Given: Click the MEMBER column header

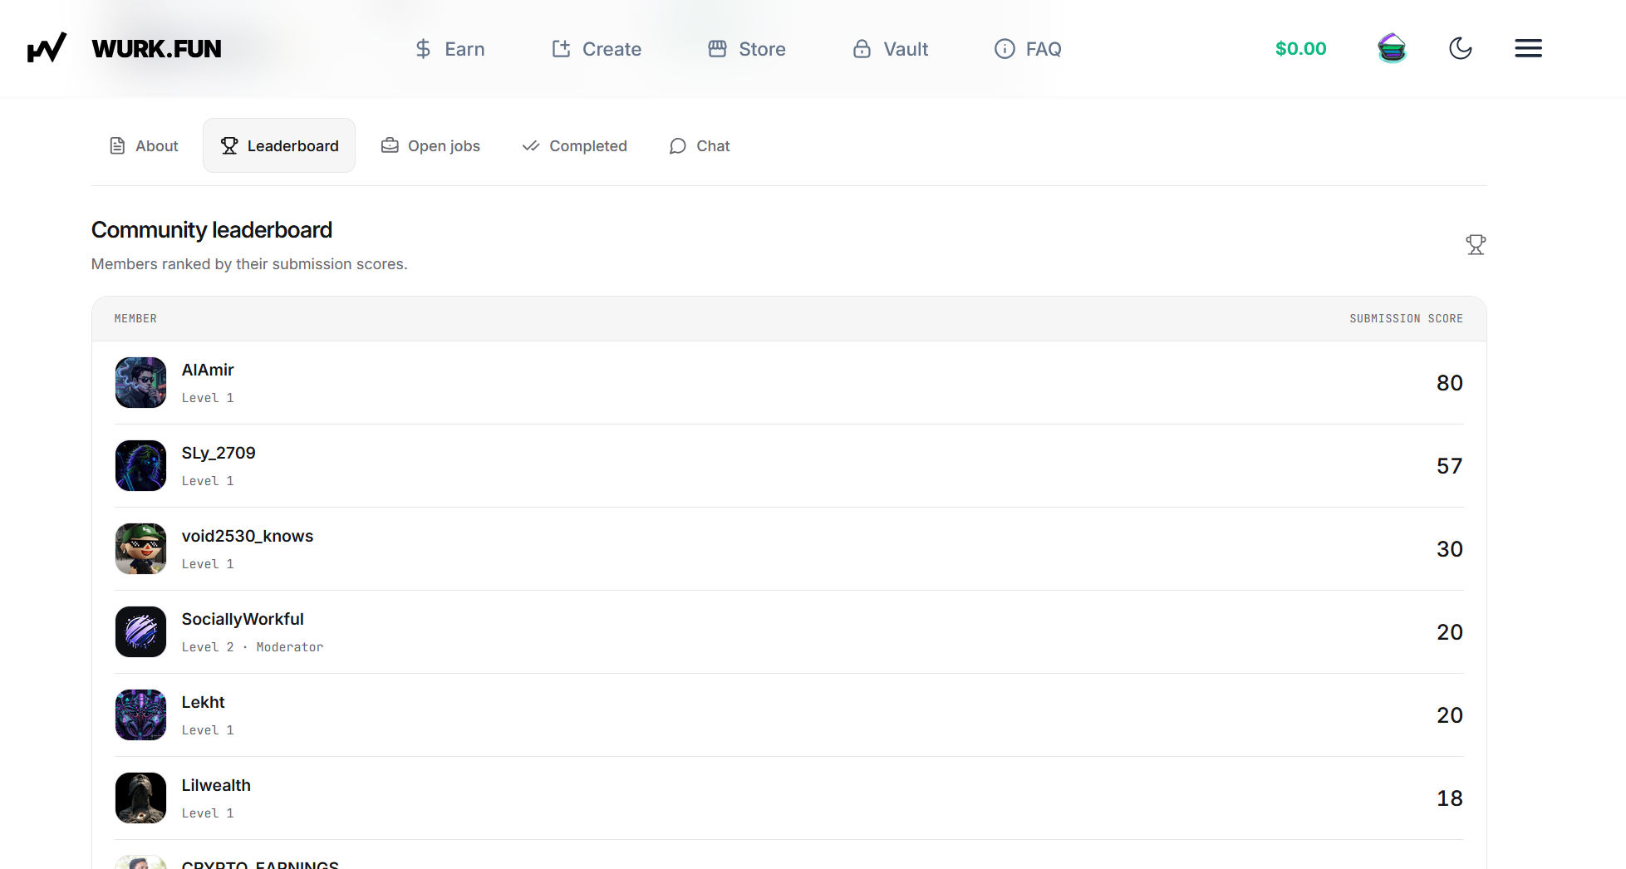Looking at the screenshot, I should (135, 319).
